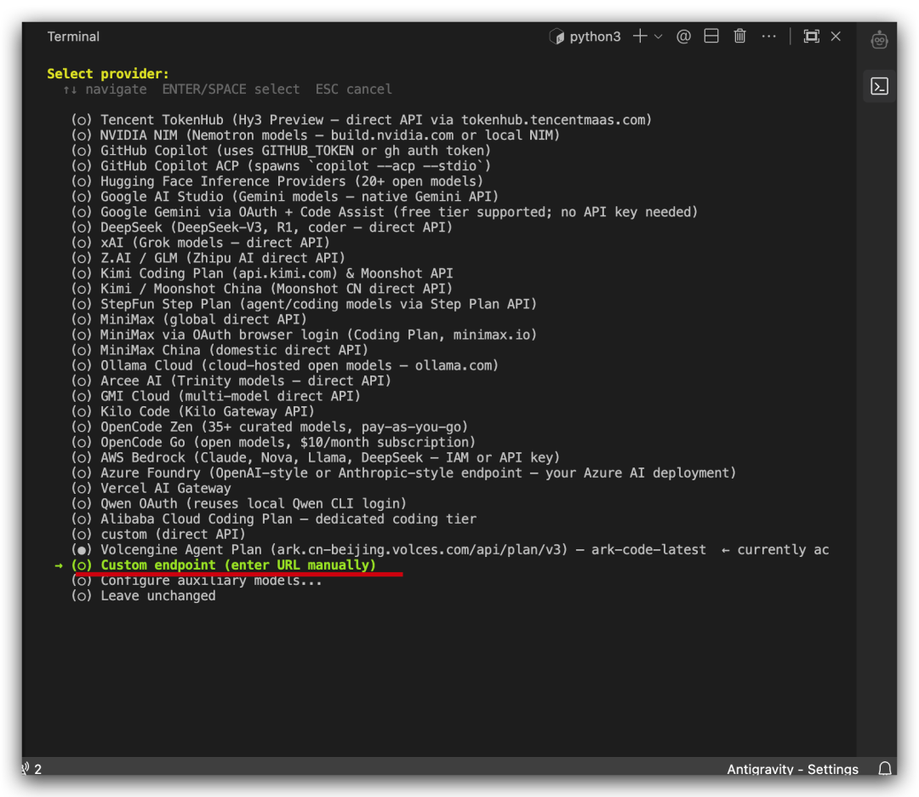Select Tencent TokenHub provider option
Image resolution: width=919 pixels, height=797 pixels.
pos(361,120)
